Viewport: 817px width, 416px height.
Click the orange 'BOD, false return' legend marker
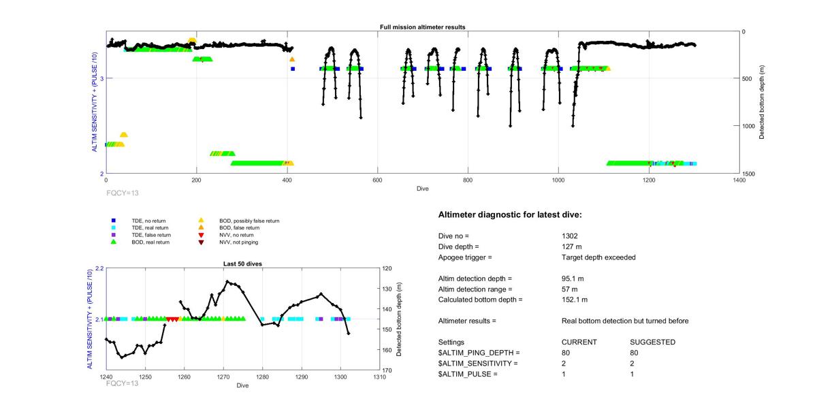[201, 227]
